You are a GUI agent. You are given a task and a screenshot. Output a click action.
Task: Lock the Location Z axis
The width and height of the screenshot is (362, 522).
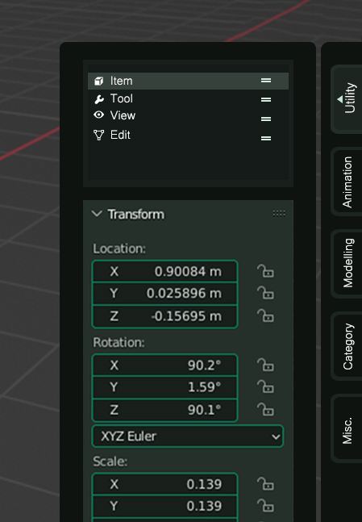(265, 316)
